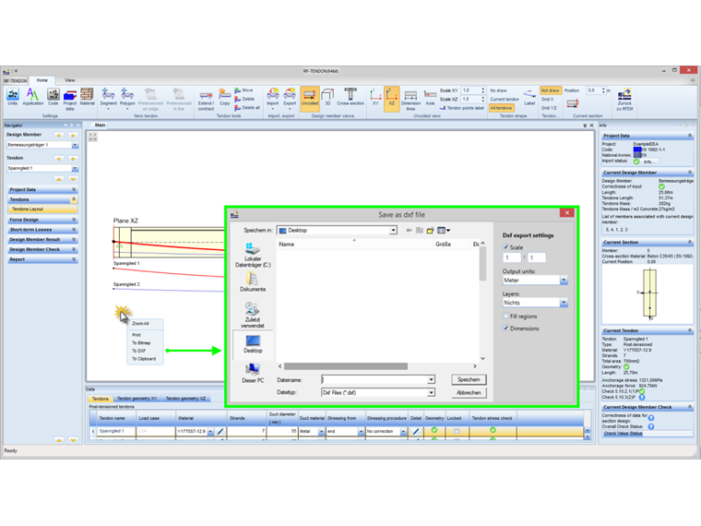Select the XZ plane view
The image size is (701, 526).
392,99
